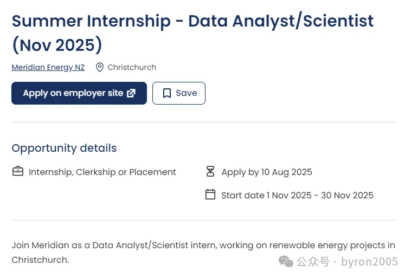411x278 pixels.
Task: Click the WeChat logo watermark icon
Action: (x=286, y=262)
